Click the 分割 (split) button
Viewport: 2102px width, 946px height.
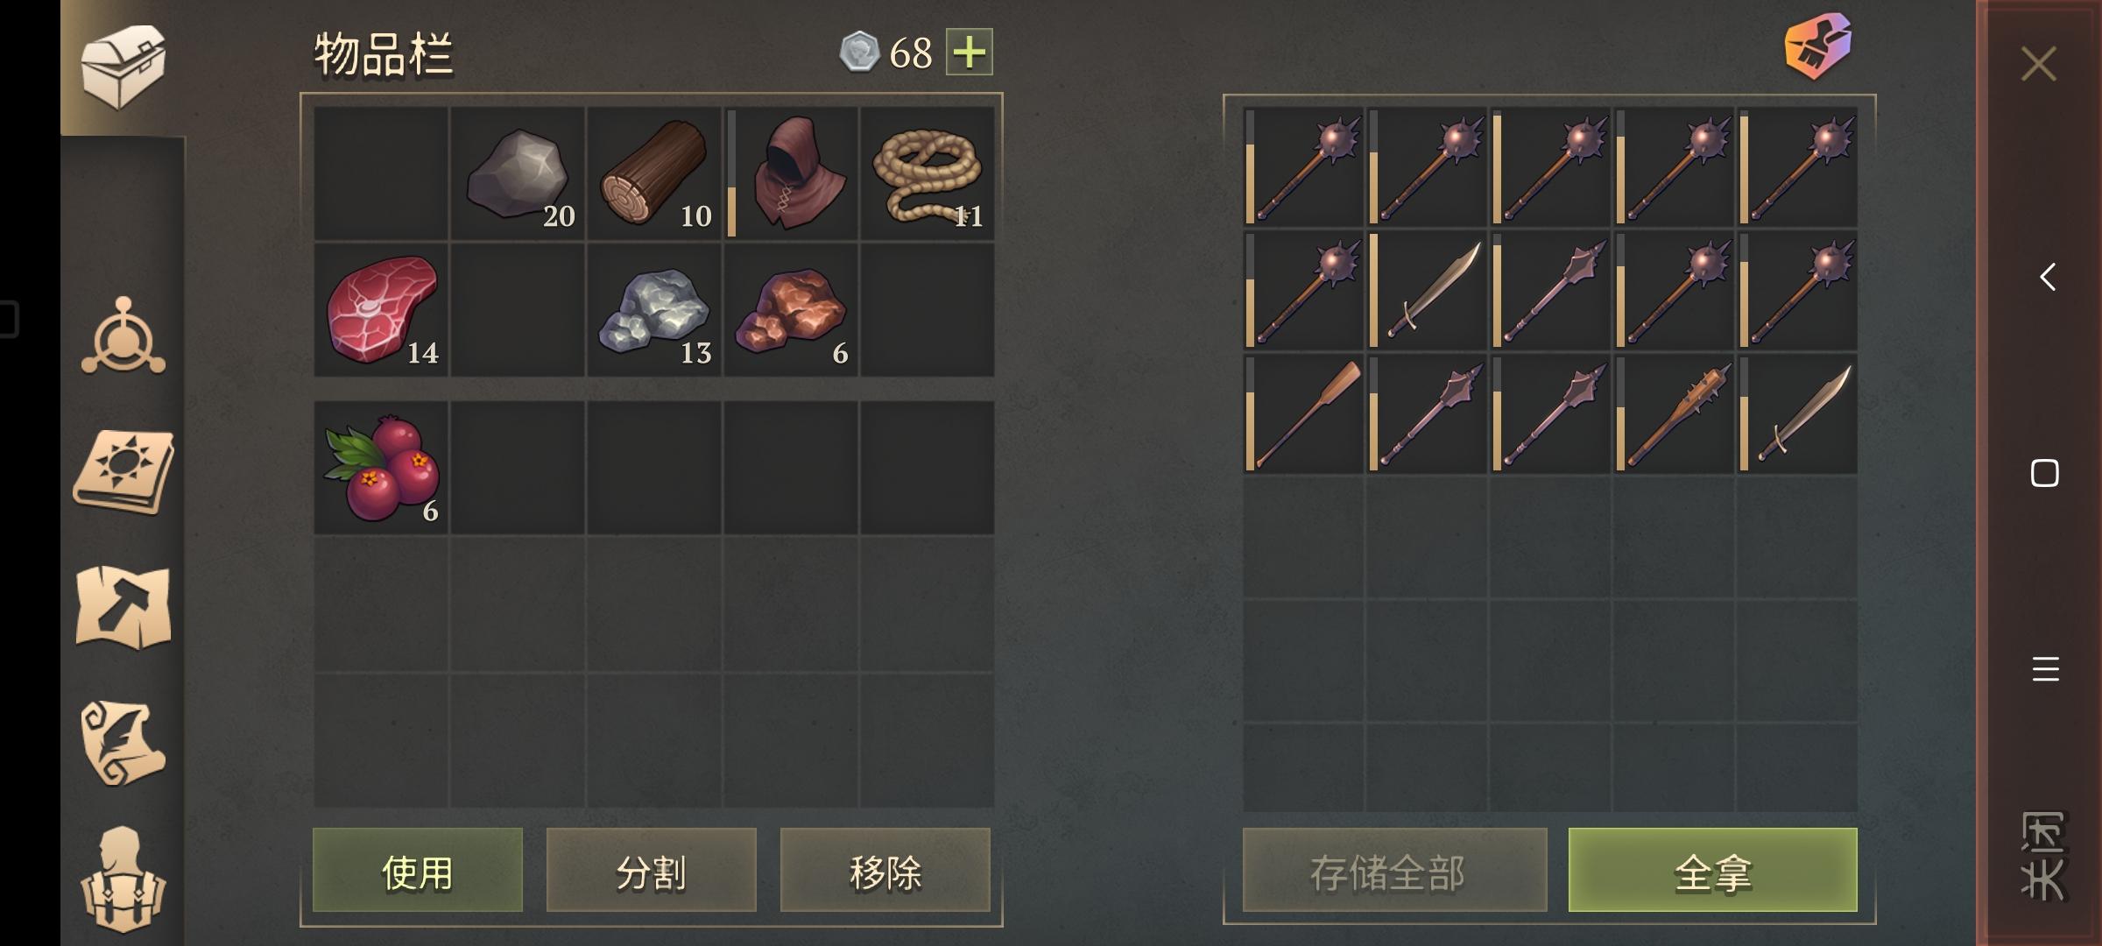652,871
